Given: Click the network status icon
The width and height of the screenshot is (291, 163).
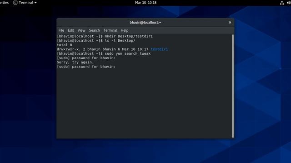Looking at the screenshot, I should 282,3.
